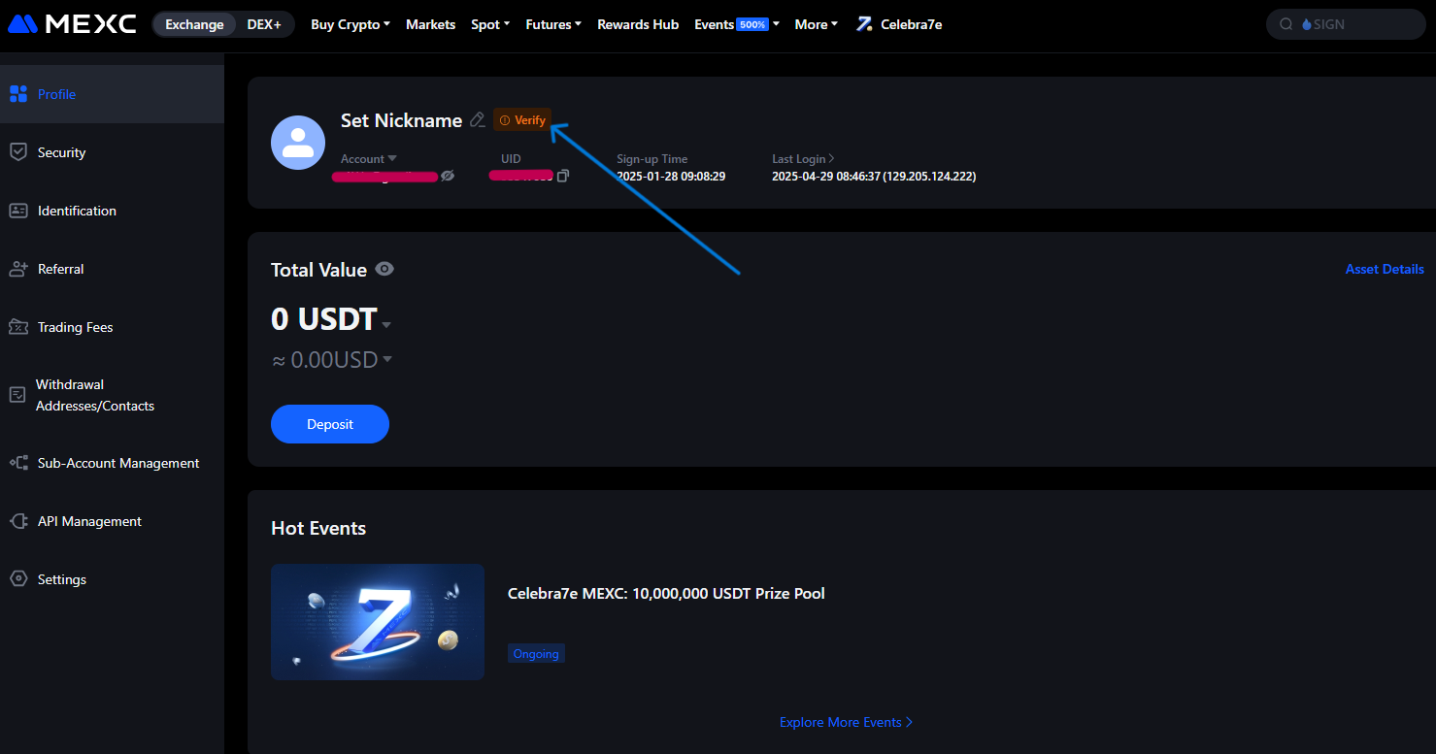Open the Celebra7e link in navbar
1436x754 pixels.
(899, 24)
